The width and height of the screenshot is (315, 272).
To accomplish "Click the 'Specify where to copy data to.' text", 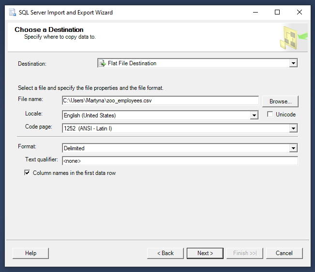I will (x=60, y=37).
